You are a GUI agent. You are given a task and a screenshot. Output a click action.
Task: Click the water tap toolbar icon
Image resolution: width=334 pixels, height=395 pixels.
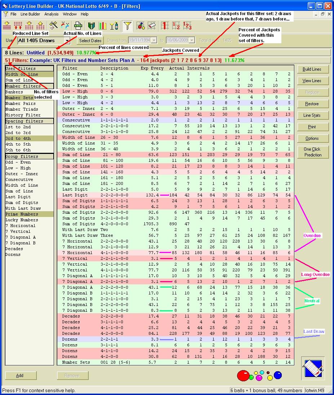click(x=65, y=26)
